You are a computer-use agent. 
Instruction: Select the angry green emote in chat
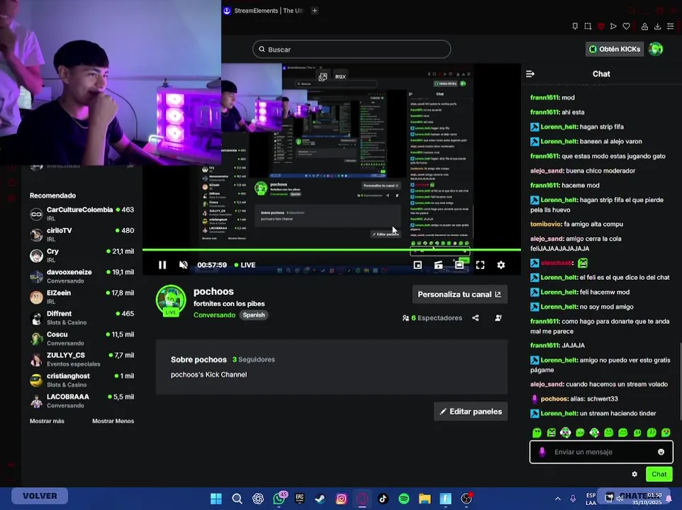coord(551,432)
